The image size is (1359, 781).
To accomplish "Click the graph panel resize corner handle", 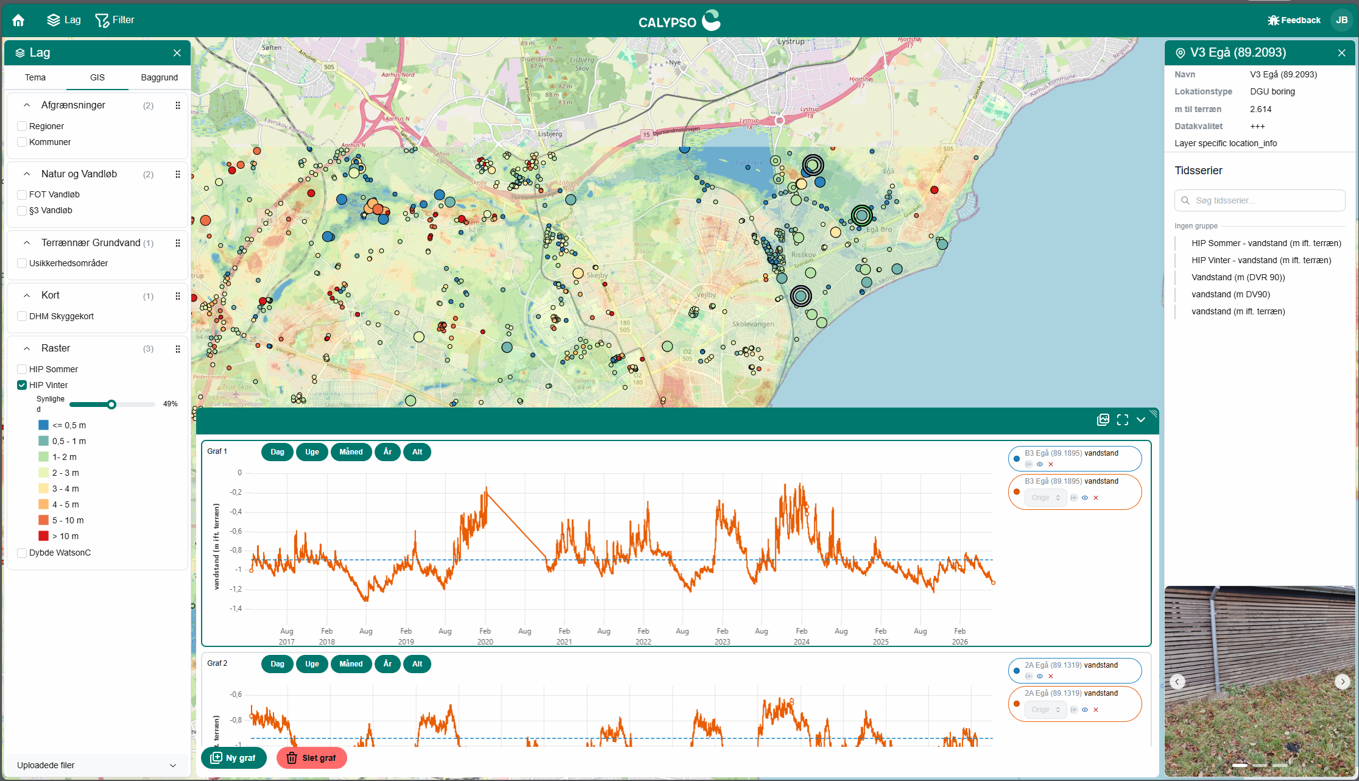I will 1153,414.
